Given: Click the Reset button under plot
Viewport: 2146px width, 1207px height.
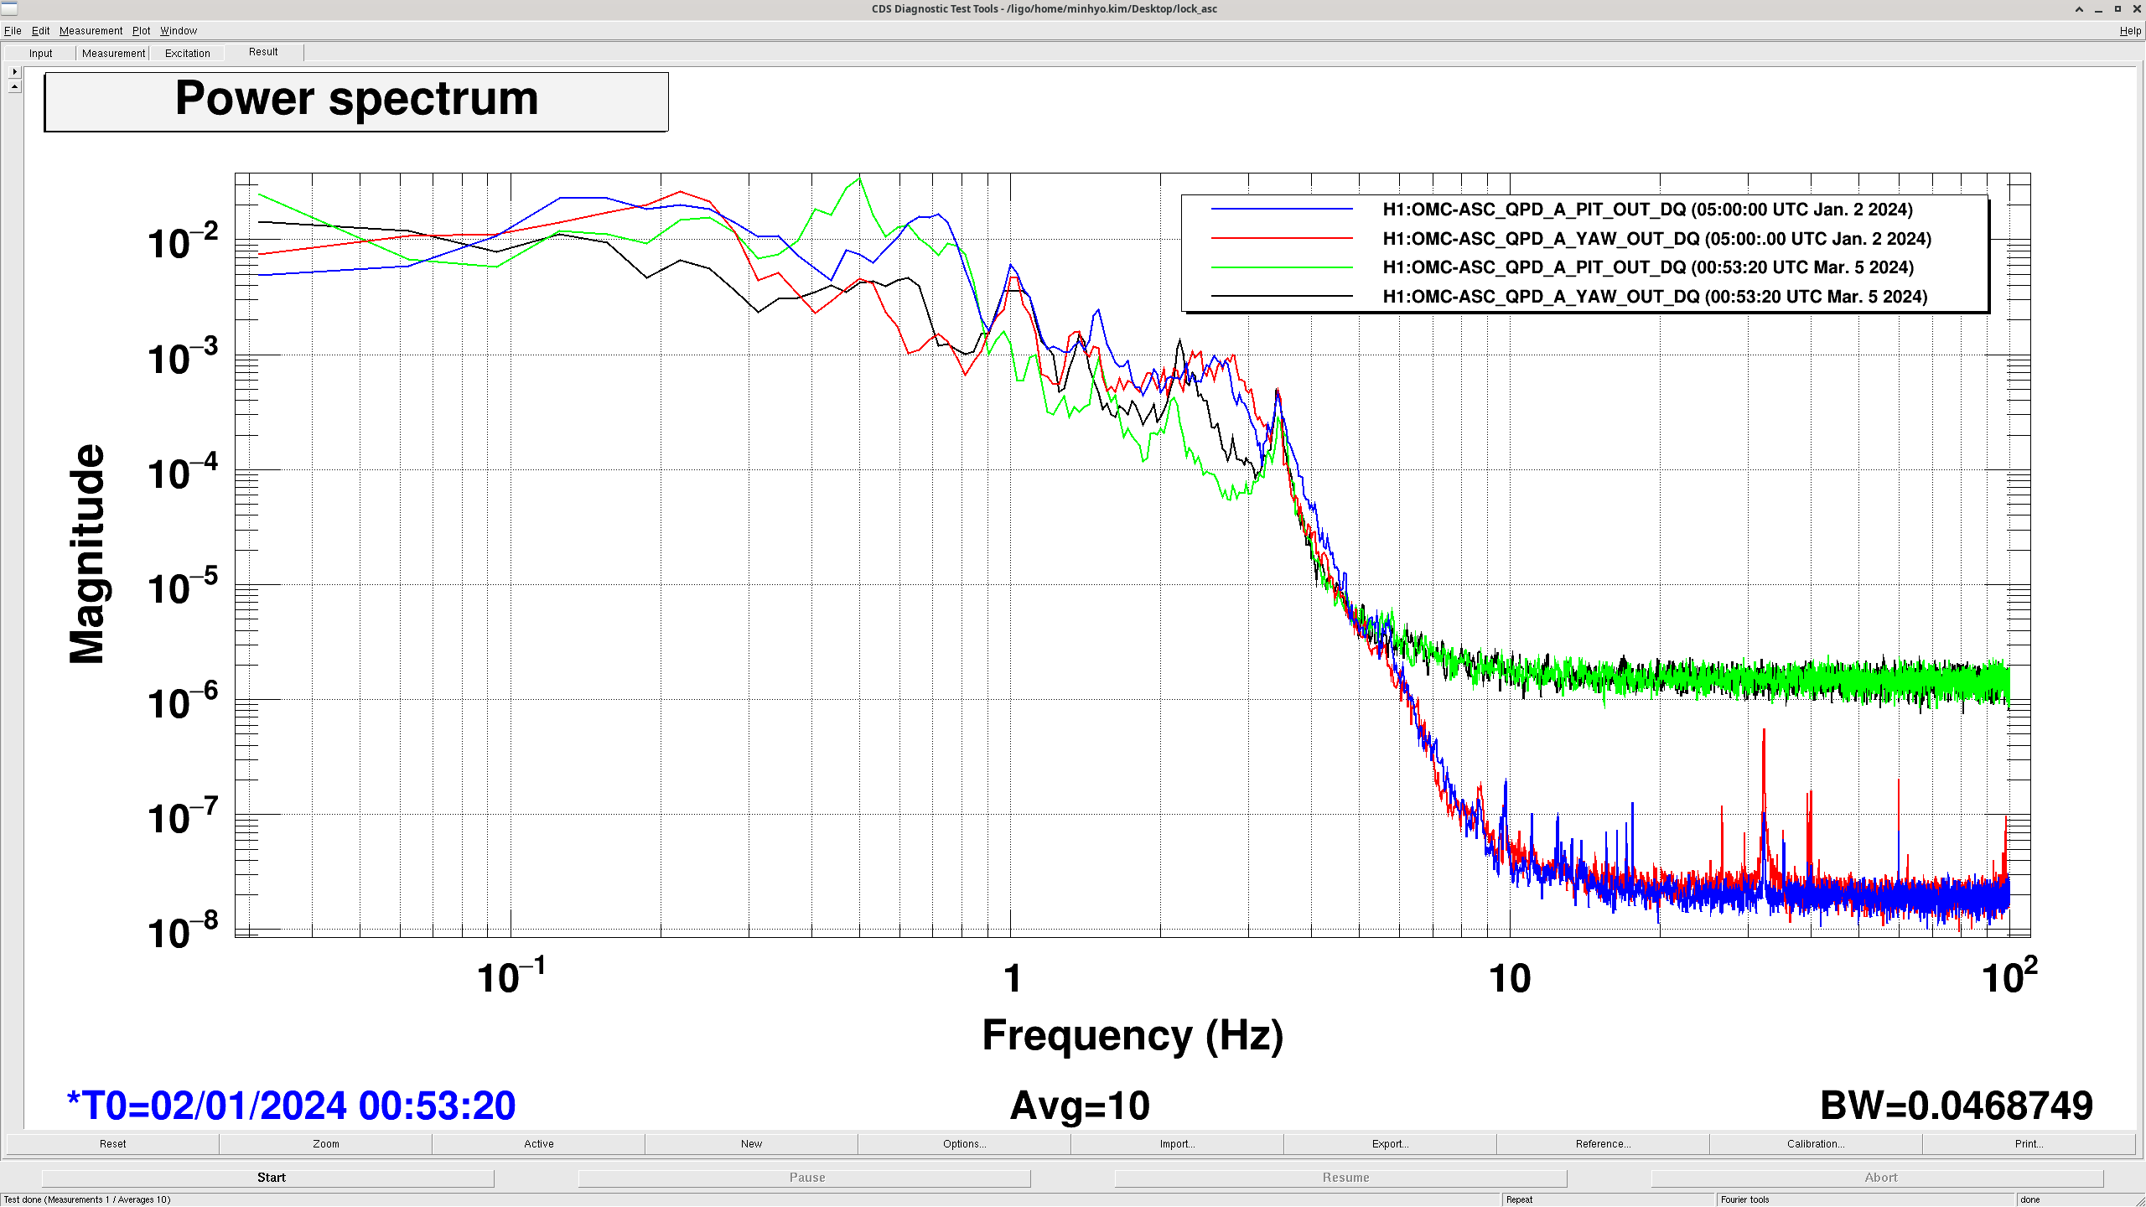Looking at the screenshot, I should [x=112, y=1143].
